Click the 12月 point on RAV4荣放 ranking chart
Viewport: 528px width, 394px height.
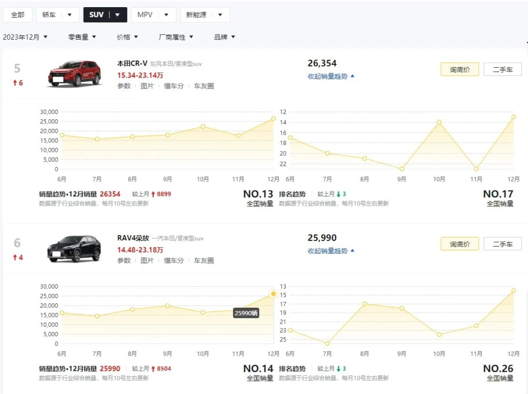(x=514, y=291)
